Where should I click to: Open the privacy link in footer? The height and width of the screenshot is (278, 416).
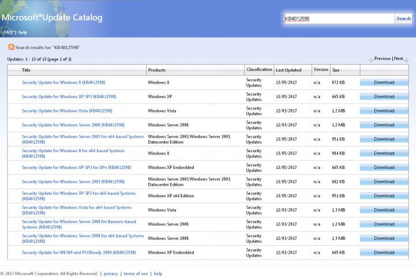click(110, 273)
